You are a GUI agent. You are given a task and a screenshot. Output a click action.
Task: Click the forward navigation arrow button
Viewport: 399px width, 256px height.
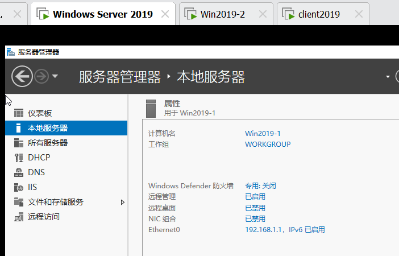pyautogui.click(x=41, y=76)
